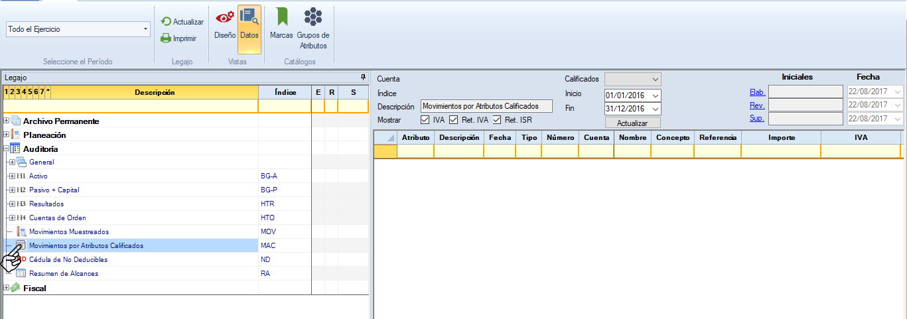Disable the Ret. ISR checkbox
Screen dimensions: 907x319
click(497, 120)
